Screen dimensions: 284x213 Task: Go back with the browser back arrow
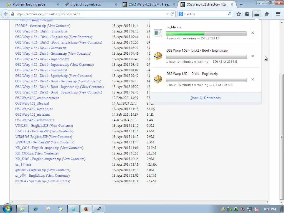(6, 14)
